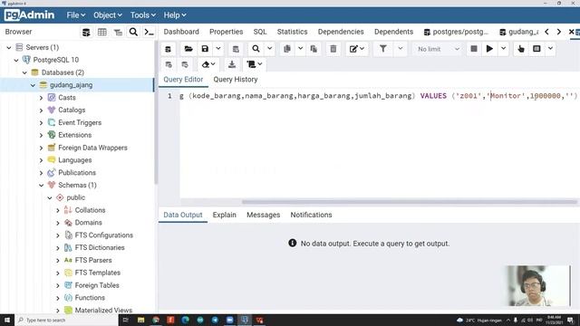The height and width of the screenshot is (326, 580).
Task: Switch to the Notifications tab
Action: 311,215
